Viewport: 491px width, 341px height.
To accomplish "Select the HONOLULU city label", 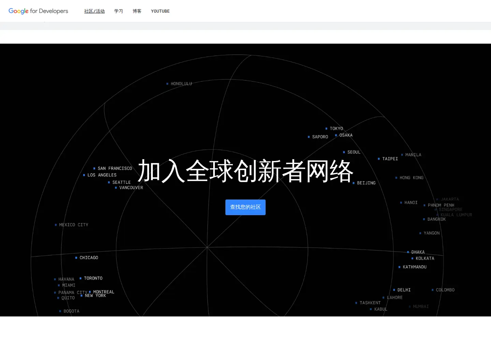I will point(181,84).
